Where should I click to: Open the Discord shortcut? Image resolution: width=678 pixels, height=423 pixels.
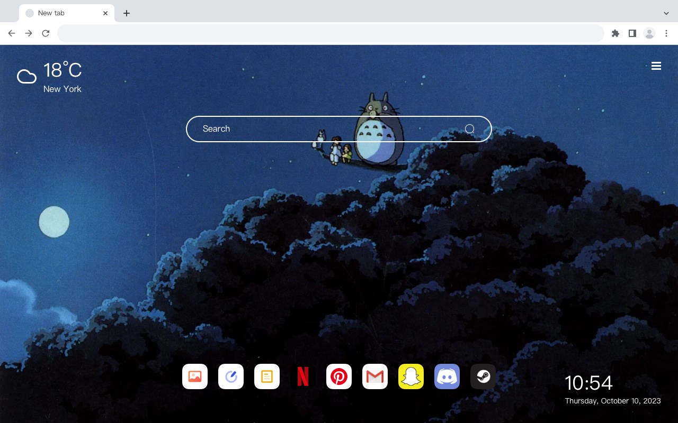point(447,376)
